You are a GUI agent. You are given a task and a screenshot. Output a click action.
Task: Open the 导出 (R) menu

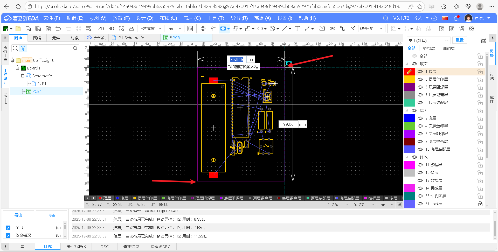[239, 18]
